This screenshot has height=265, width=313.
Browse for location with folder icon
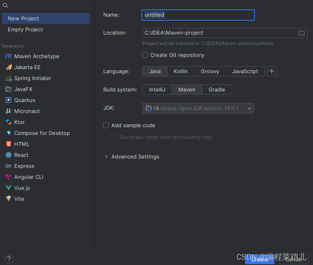pyautogui.click(x=302, y=33)
